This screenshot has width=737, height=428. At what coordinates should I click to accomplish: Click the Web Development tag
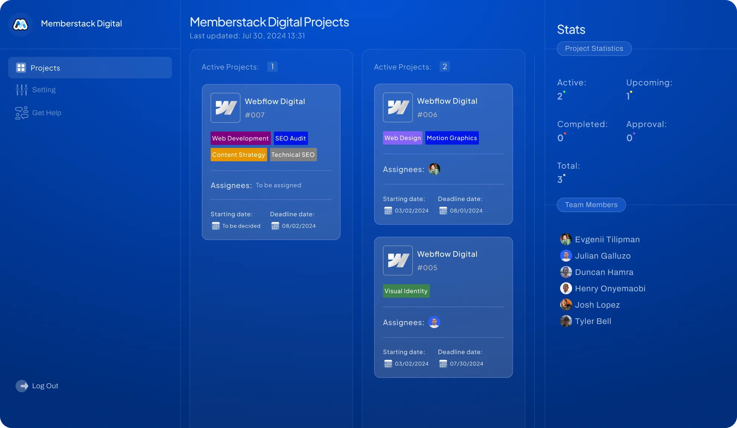240,138
